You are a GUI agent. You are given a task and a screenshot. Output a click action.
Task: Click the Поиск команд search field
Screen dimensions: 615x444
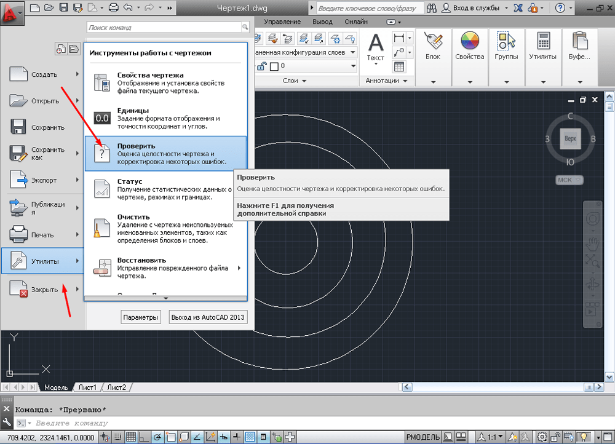pyautogui.click(x=163, y=28)
